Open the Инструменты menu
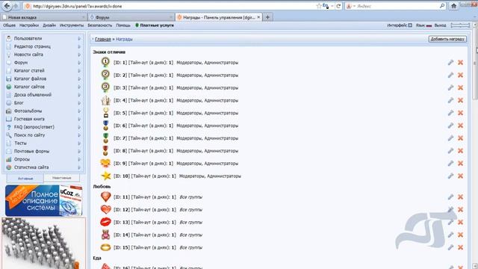This screenshot has height=269, width=478. tap(72, 25)
